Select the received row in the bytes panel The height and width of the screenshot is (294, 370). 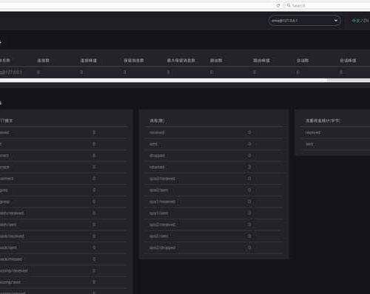[335, 133]
